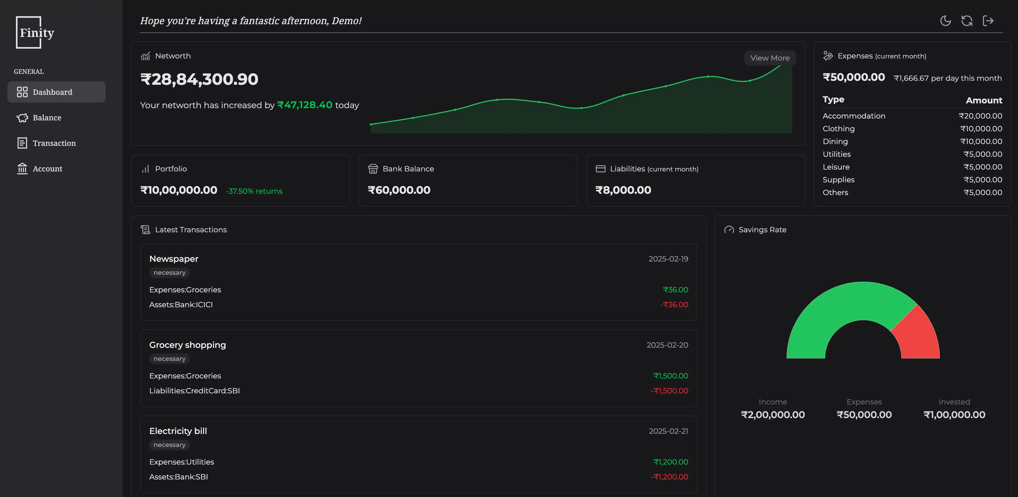Open Account page in sidebar
The width and height of the screenshot is (1018, 497).
tap(57, 169)
